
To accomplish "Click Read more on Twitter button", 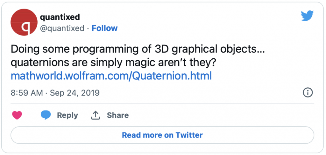I will coord(162,135).
